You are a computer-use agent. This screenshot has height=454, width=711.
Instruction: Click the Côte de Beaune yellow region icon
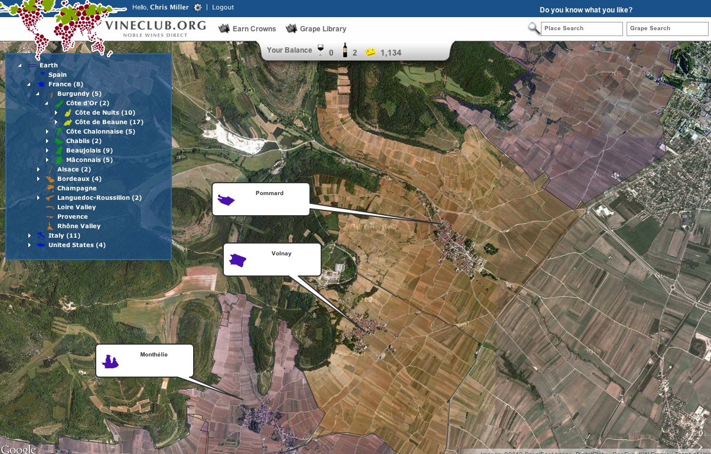pos(68,122)
